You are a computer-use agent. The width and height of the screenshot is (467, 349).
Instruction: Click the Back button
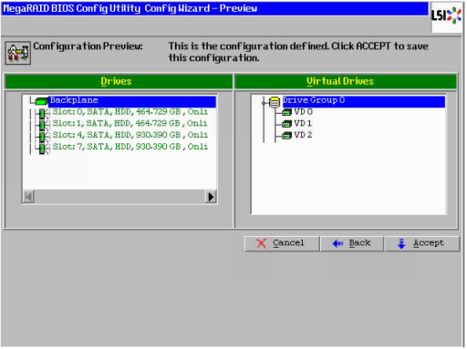(352, 243)
